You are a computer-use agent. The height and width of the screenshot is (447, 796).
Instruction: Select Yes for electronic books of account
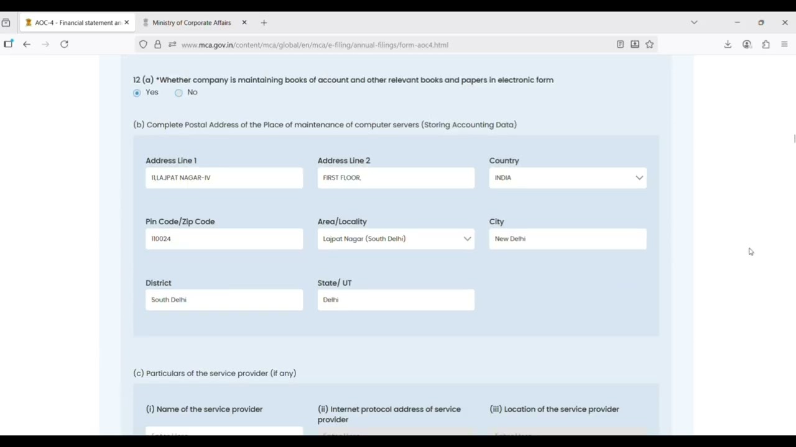[x=137, y=93]
